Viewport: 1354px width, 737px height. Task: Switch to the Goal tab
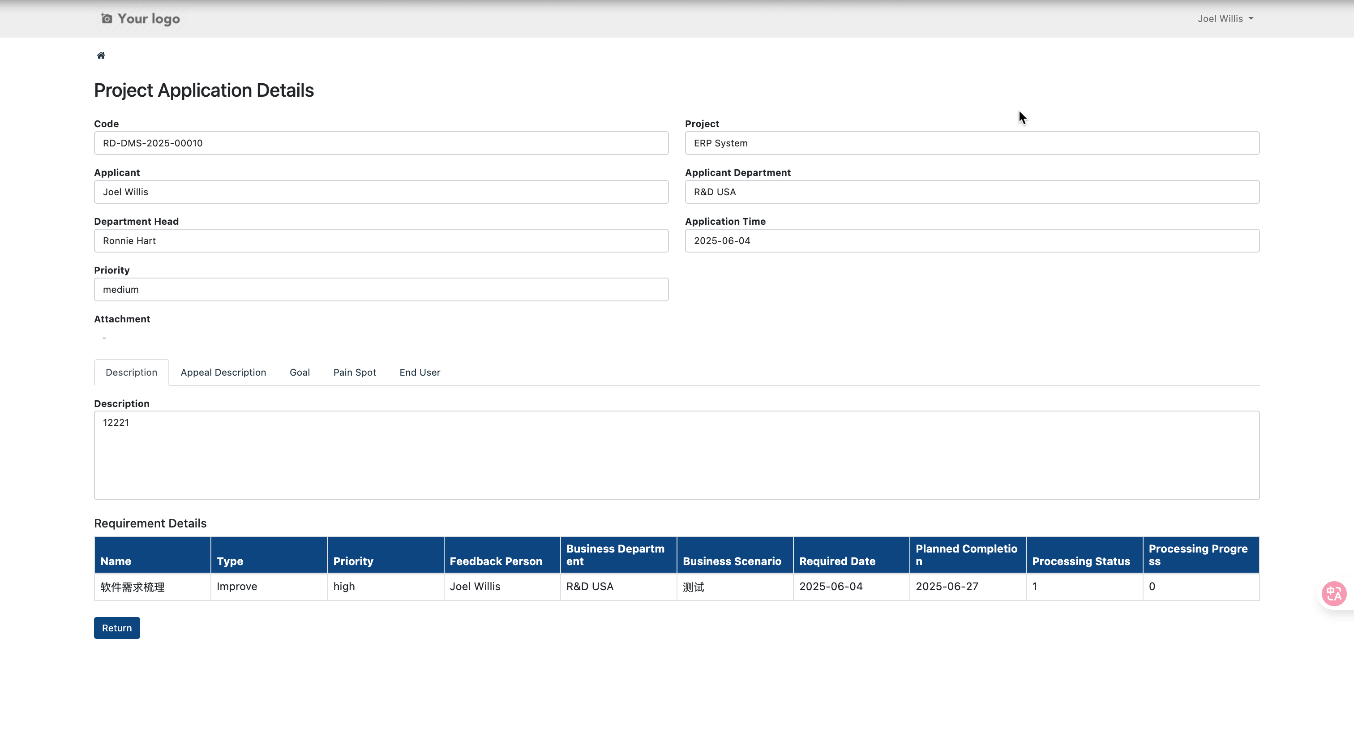[x=300, y=372]
